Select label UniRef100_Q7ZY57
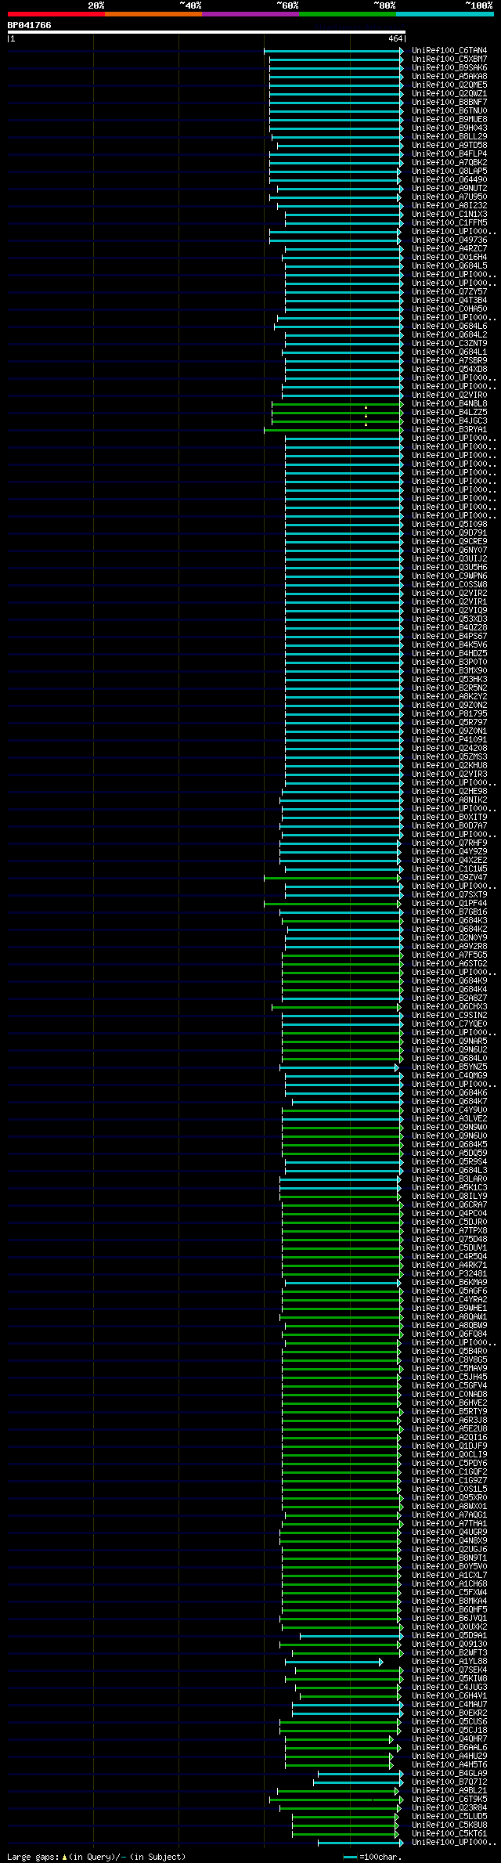Viewport: 501px width, 1863px height. (449, 292)
